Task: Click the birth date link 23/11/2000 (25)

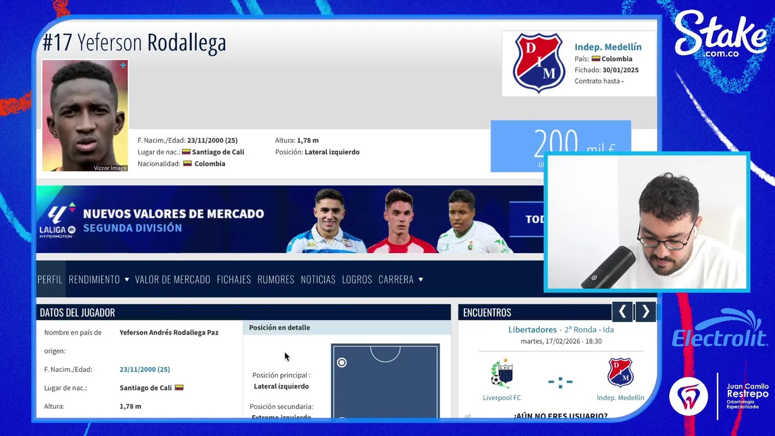Action: pyautogui.click(x=145, y=369)
